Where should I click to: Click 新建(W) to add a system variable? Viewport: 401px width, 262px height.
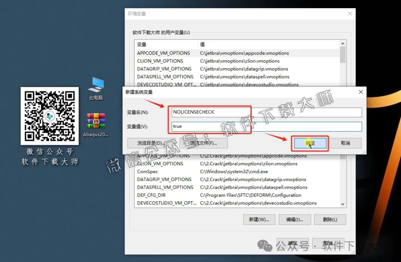click(259, 219)
